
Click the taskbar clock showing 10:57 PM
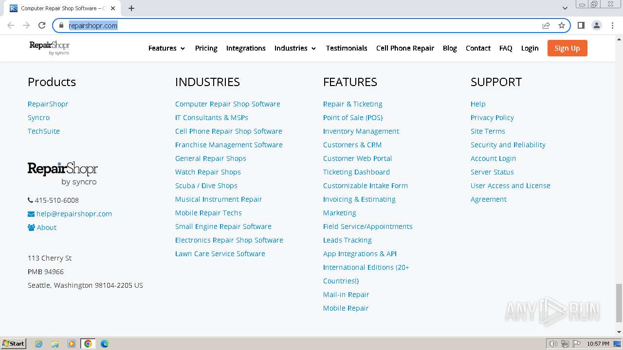click(598, 344)
